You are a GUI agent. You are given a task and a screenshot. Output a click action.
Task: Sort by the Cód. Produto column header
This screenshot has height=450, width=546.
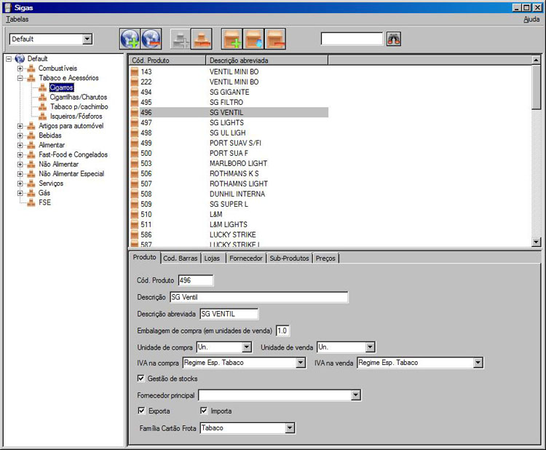click(x=167, y=60)
